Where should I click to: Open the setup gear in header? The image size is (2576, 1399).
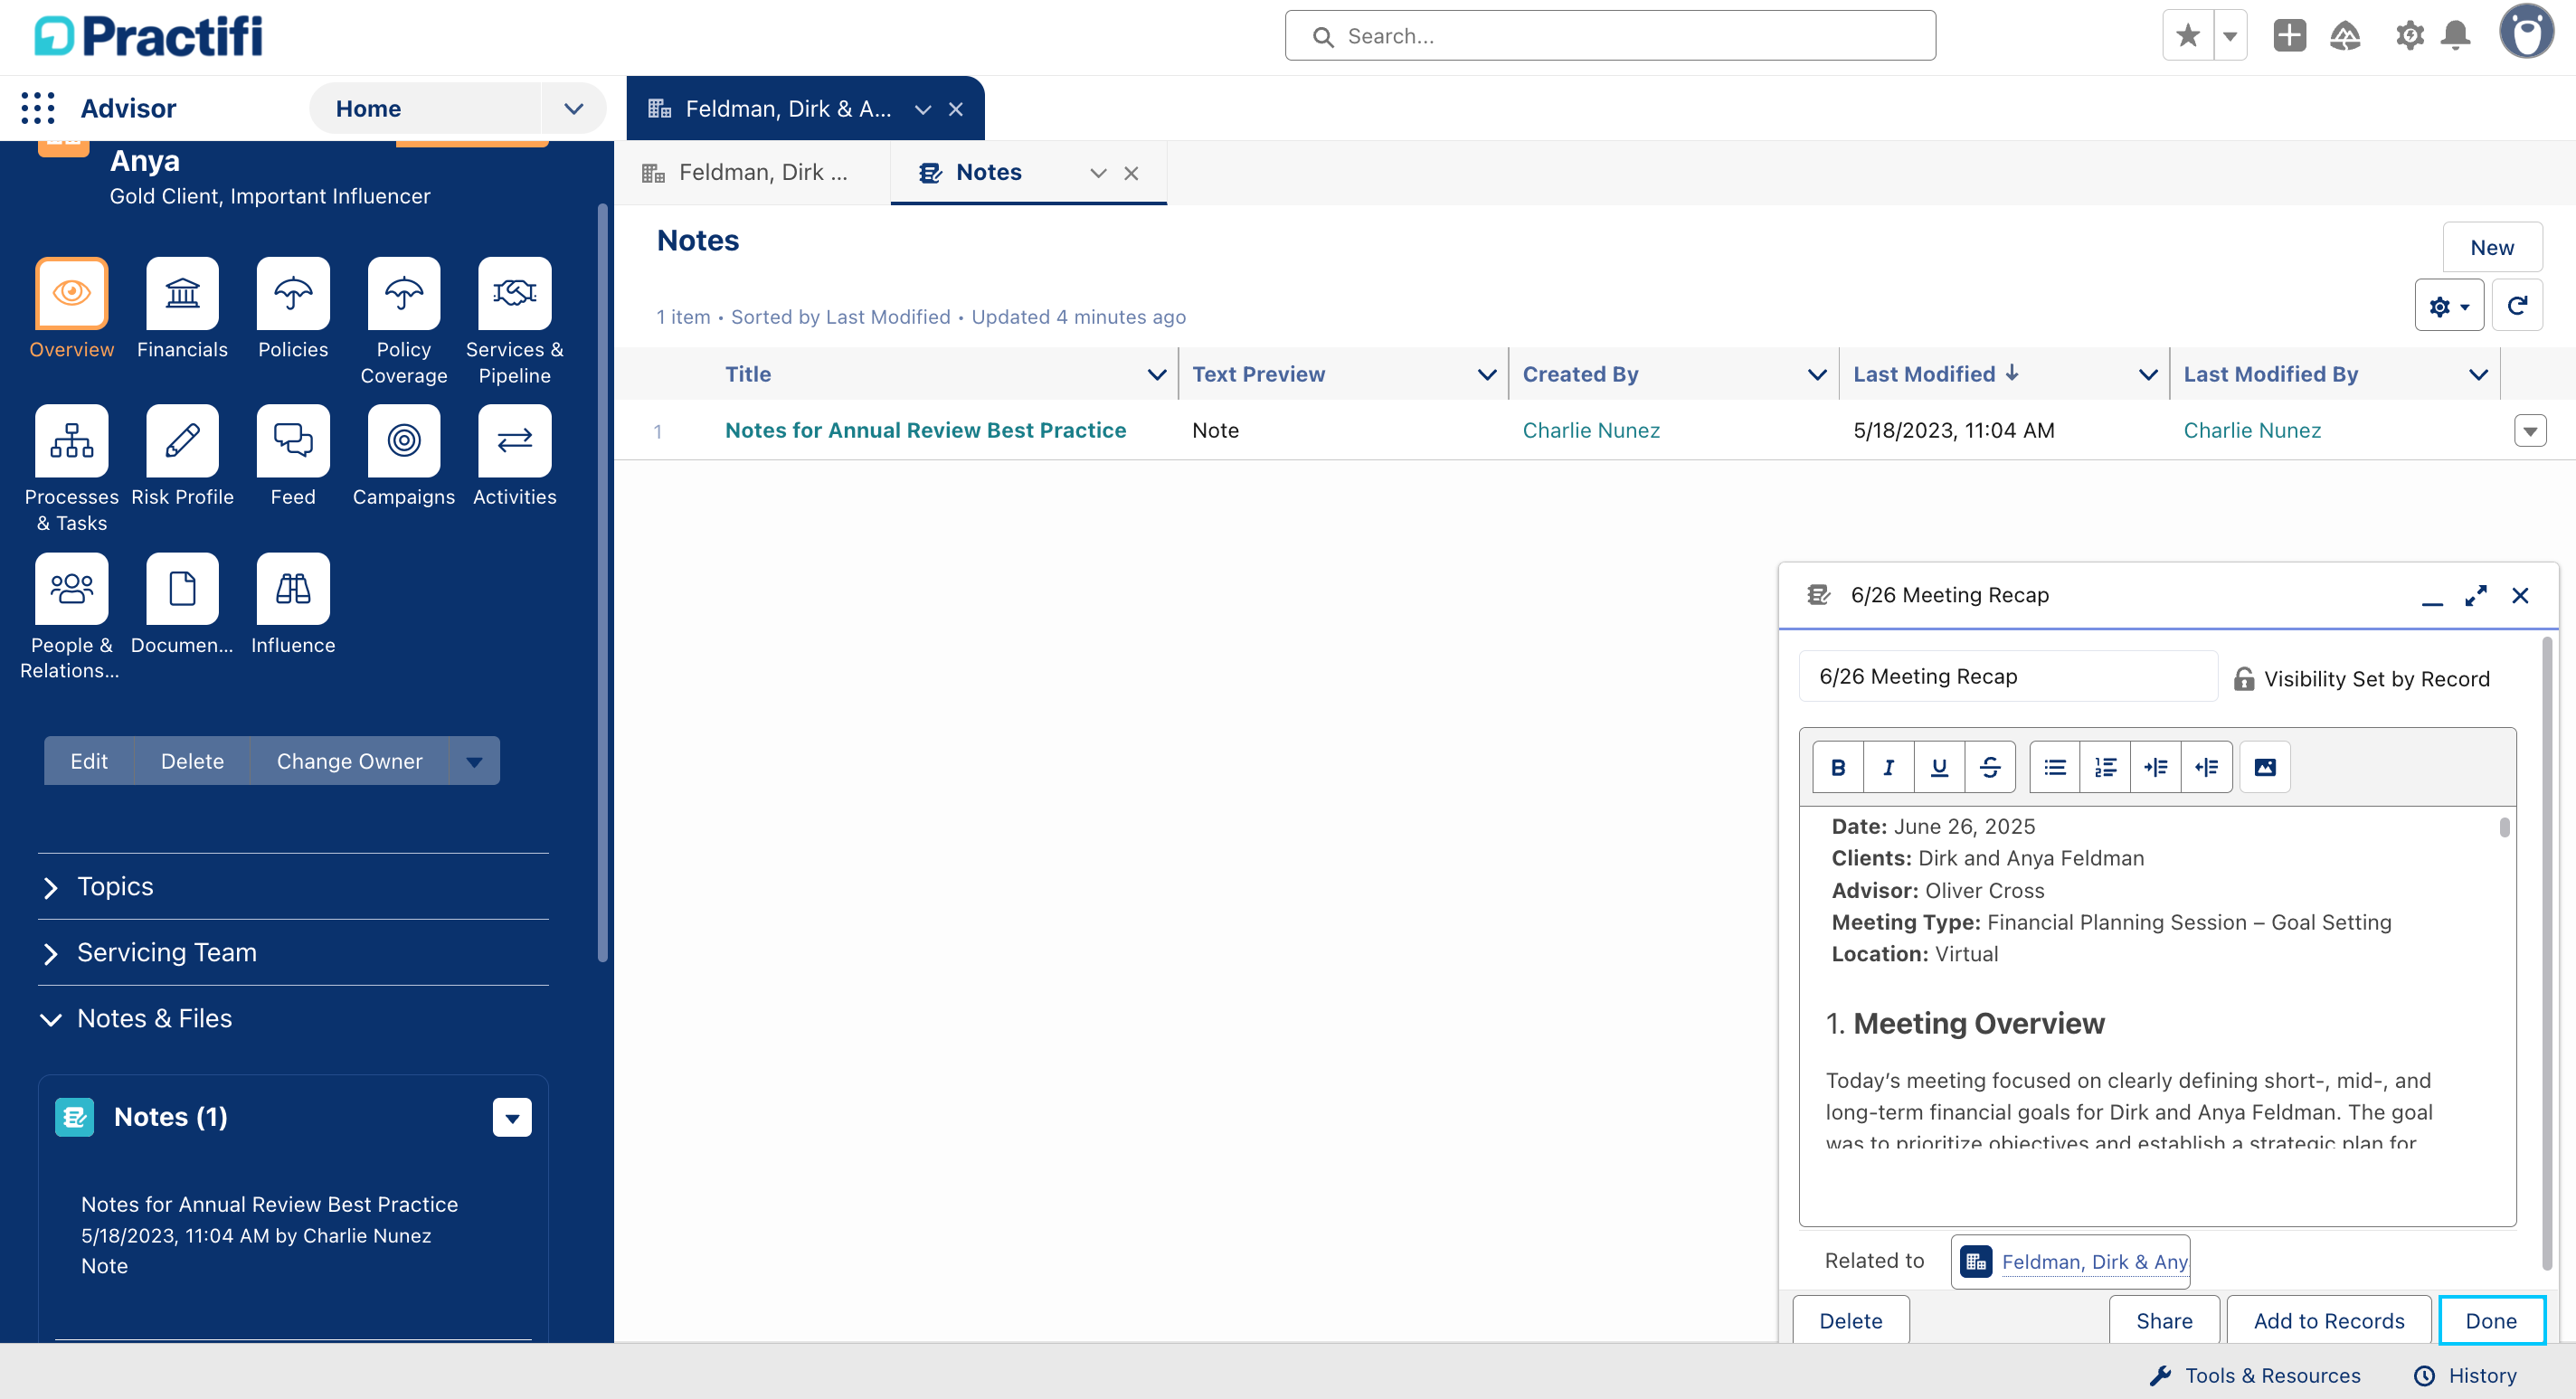(2409, 36)
